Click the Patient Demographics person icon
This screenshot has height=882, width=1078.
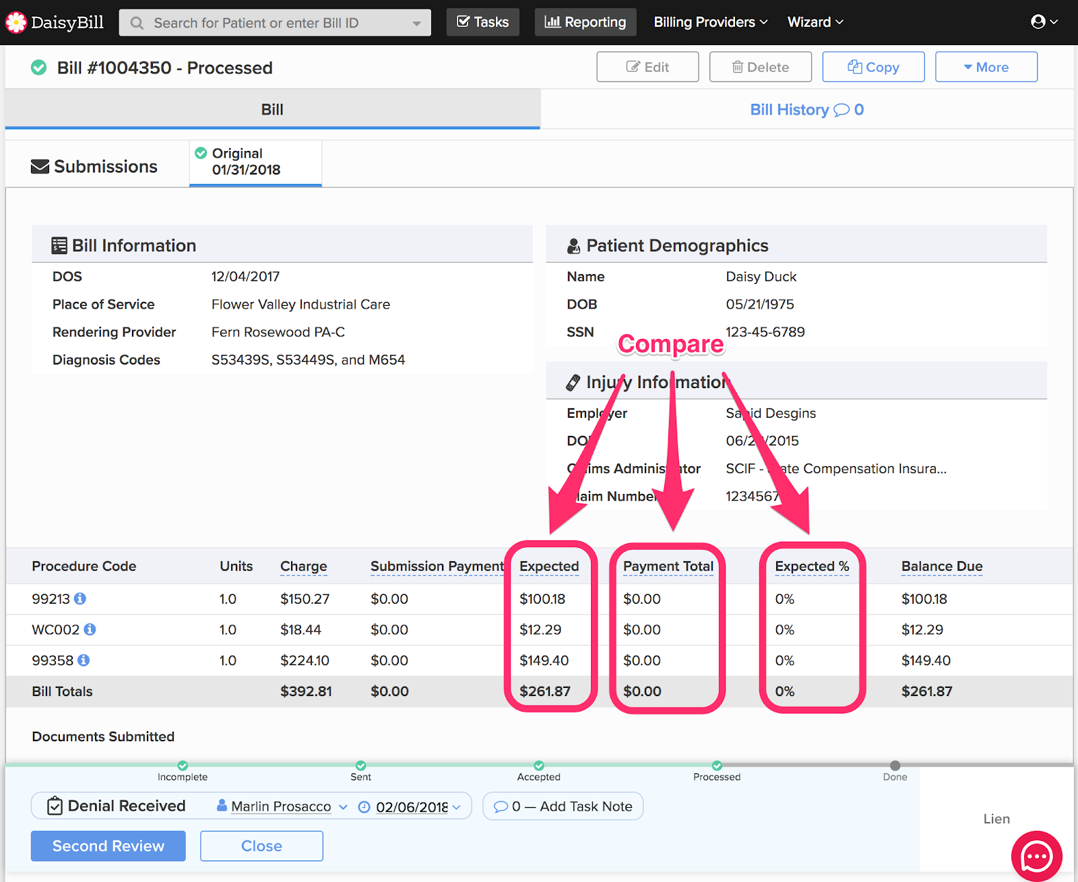pos(573,246)
